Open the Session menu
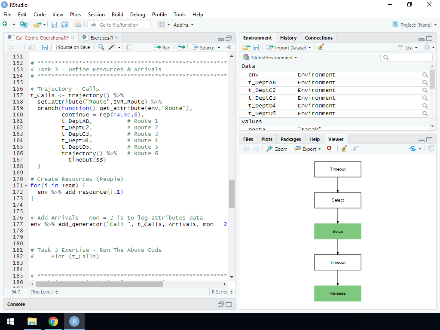440x330 pixels. point(96,14)
